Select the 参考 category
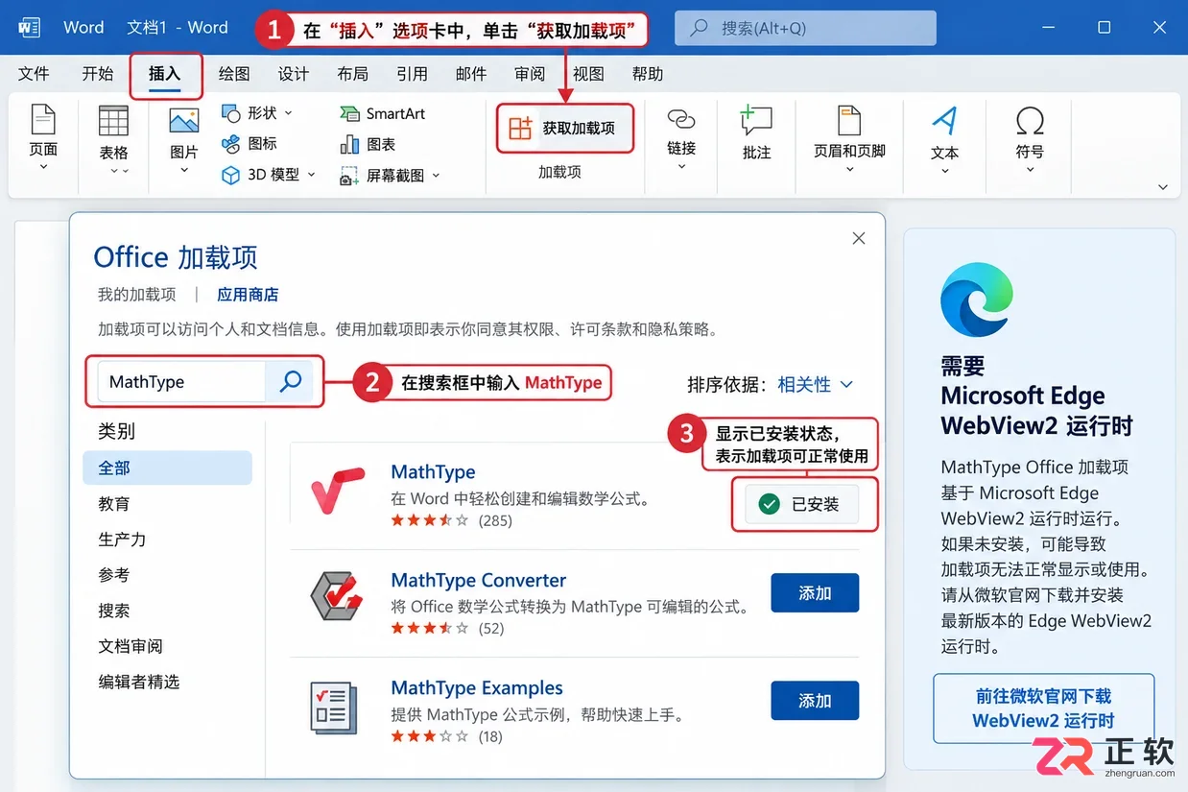1188x792 pixels. pyautogui.click(x=114, y=575)
